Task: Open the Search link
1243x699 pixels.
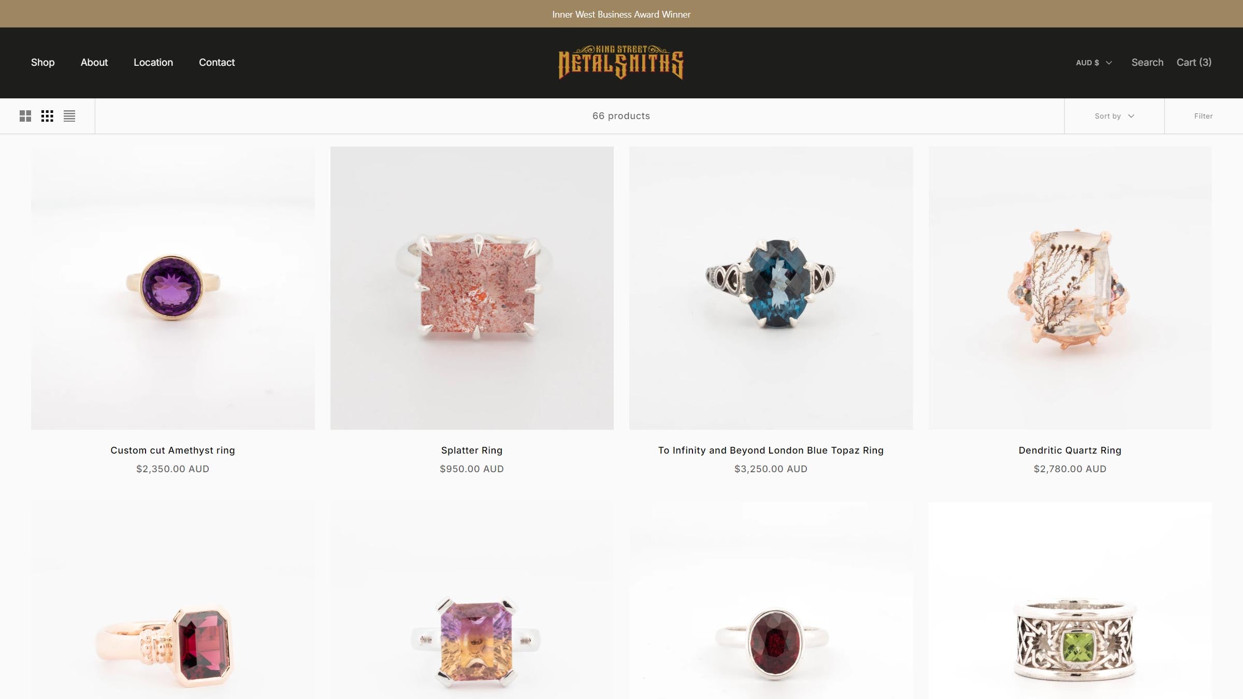Action: [1147, 62]
